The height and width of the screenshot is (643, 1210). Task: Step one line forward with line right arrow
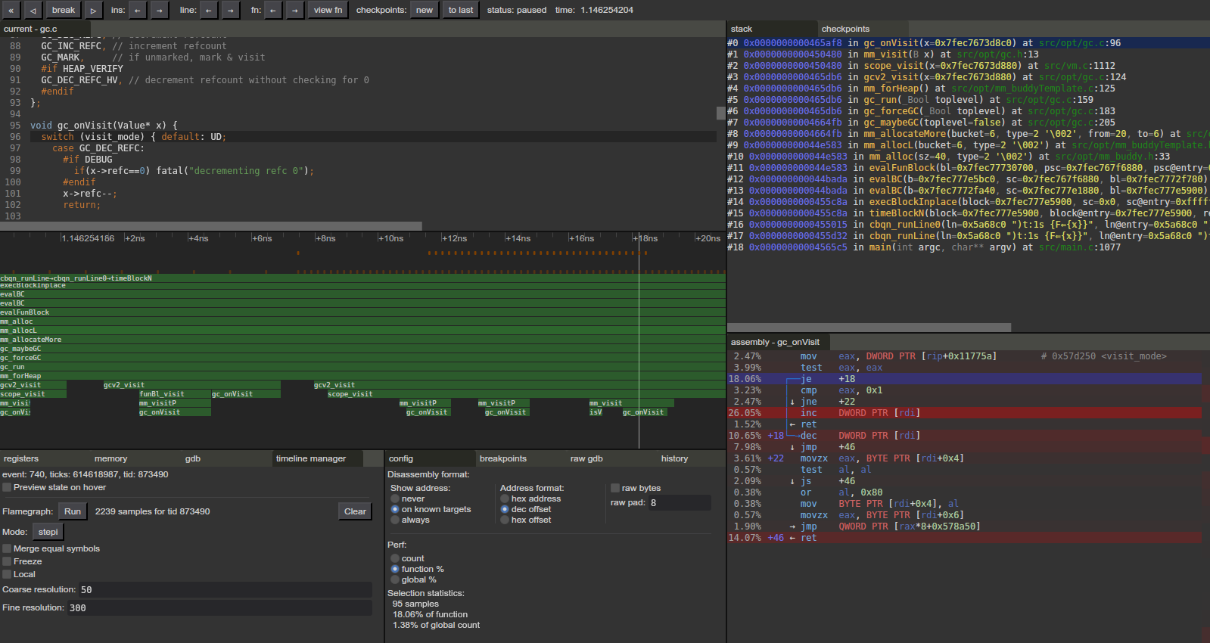click(x=230, y=10)
